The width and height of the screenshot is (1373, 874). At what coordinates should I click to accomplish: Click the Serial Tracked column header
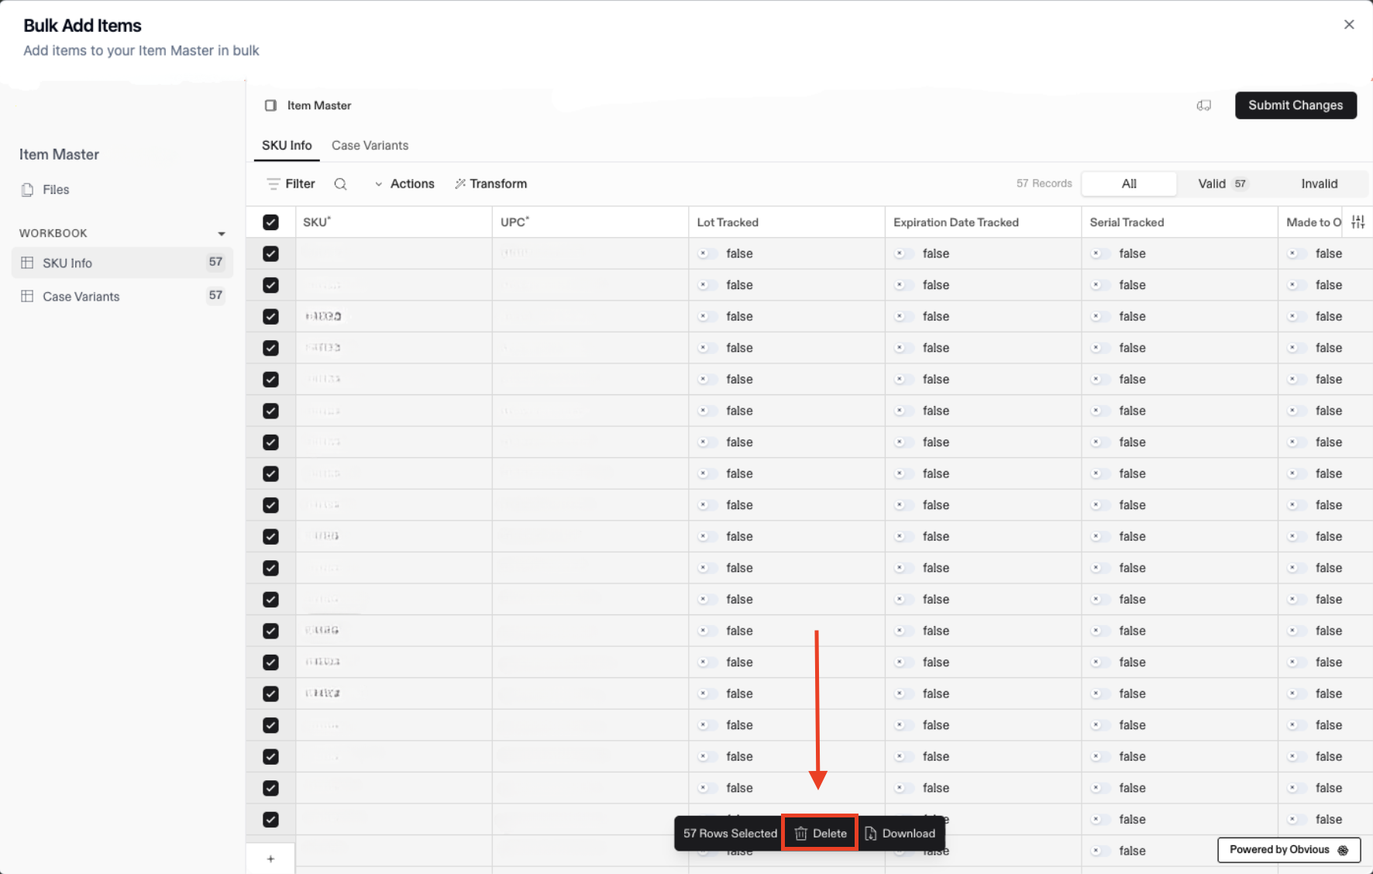[1179, 222]
